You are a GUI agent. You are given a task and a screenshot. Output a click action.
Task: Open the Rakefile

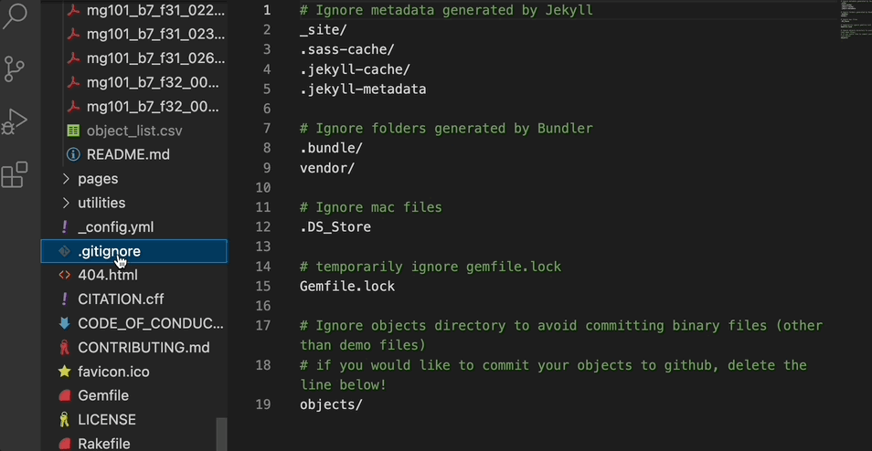coord(104,444)
